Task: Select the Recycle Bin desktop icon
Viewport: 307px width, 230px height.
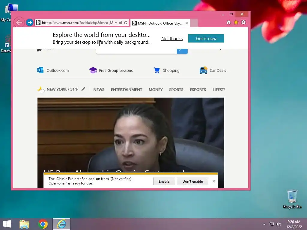Action: tap(292, 199)
